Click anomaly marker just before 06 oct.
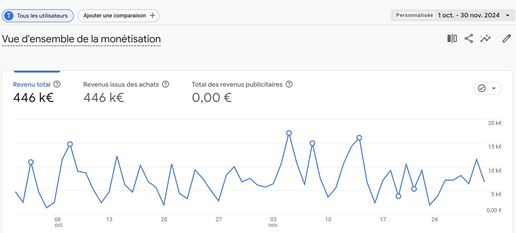The image size is (516, 233). tap(31, 162)
